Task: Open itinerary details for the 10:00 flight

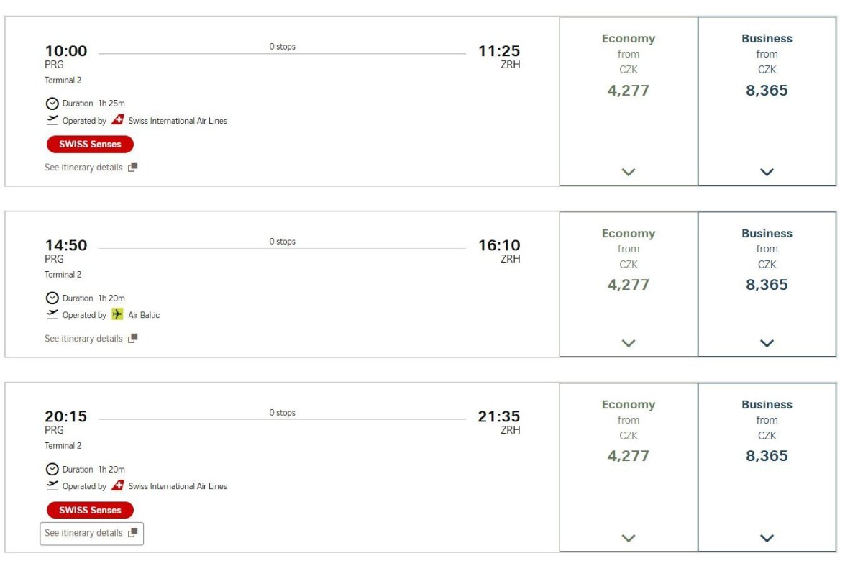Action: coord(83,168)
